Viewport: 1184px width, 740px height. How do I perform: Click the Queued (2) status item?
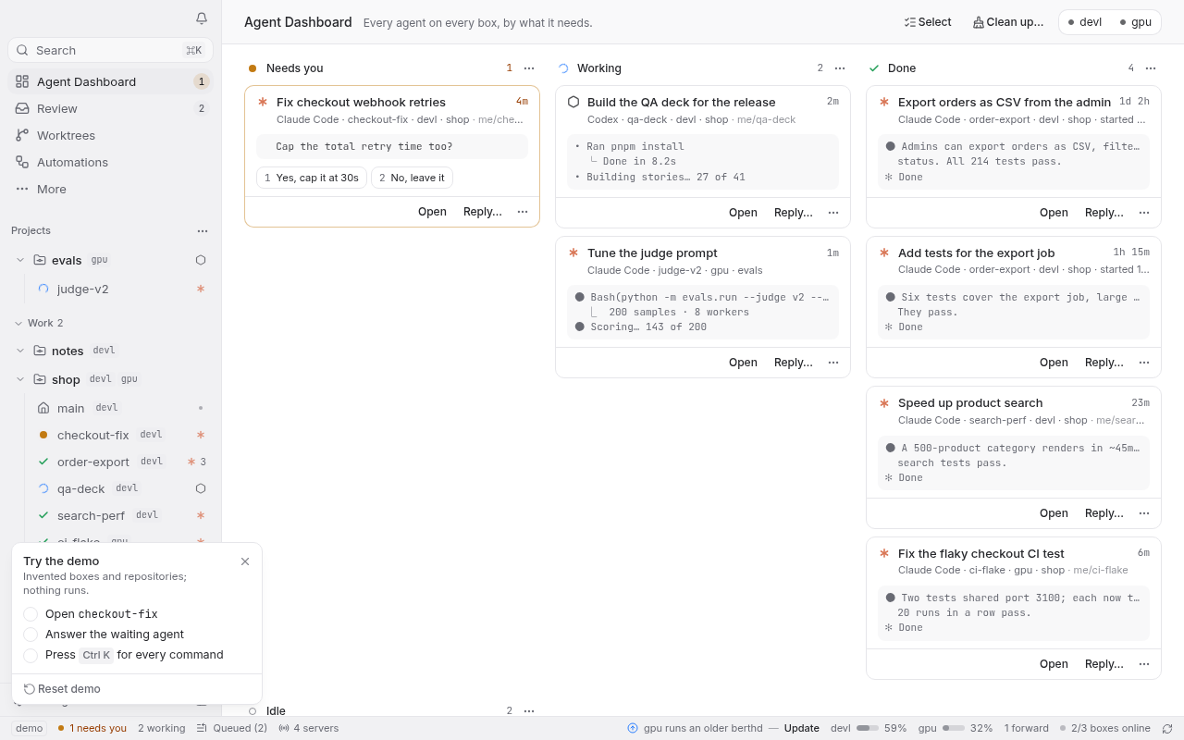pyautogui.click(x=232, y=728)
